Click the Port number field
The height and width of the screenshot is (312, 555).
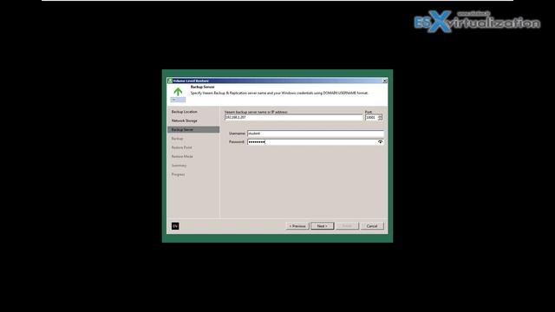click(x=372, y=118)
